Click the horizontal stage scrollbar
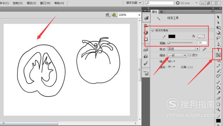The image size is (223, 126). tap(29, 123)
